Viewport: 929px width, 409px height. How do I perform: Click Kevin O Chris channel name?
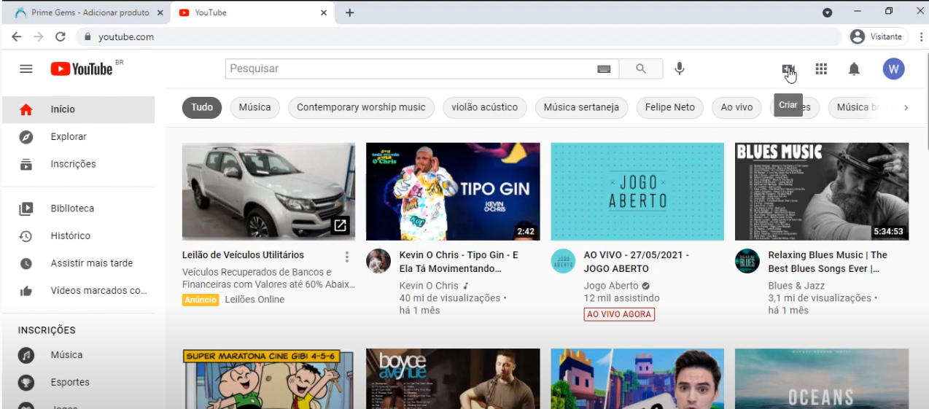[x=429, y=286]
